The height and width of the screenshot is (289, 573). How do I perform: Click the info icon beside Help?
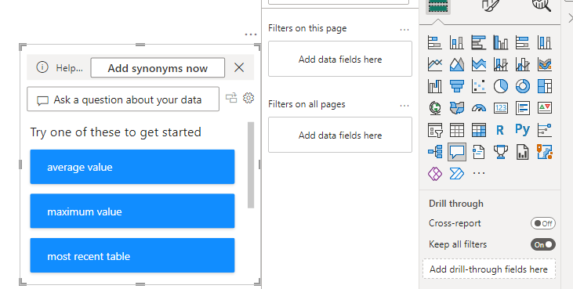pos(42,67)
